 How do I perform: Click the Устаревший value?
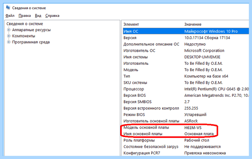coord(195,114)
